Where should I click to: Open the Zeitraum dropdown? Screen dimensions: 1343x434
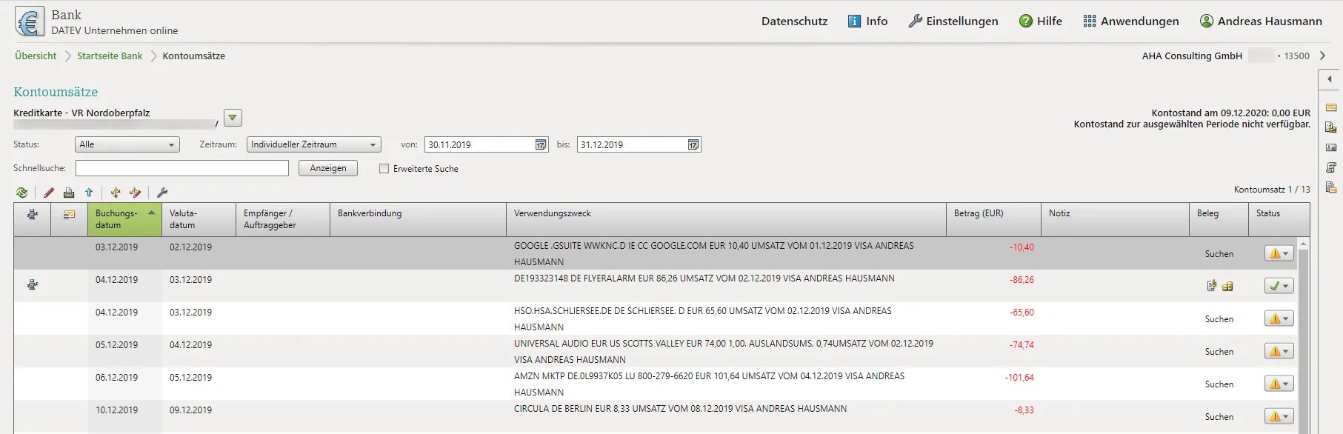[314, 144]
